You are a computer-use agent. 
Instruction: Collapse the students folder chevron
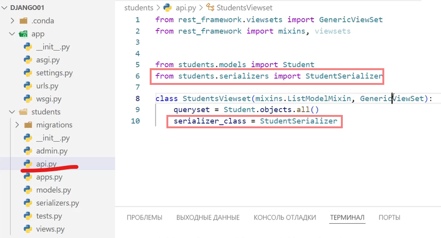click(x=13, y=112)
